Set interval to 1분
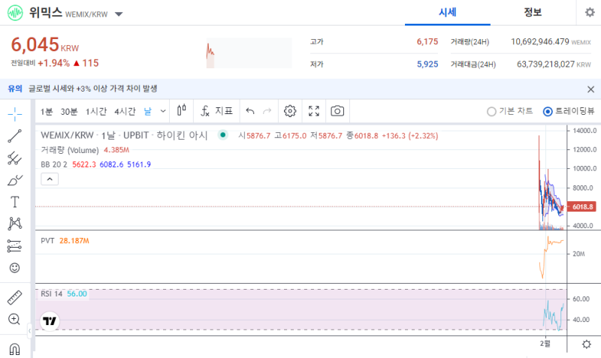The width and height of the screenshot is (601, 358). coord(47,111)
